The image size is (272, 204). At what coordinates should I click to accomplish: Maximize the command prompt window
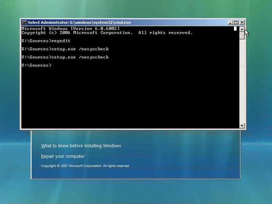[236, 22]
